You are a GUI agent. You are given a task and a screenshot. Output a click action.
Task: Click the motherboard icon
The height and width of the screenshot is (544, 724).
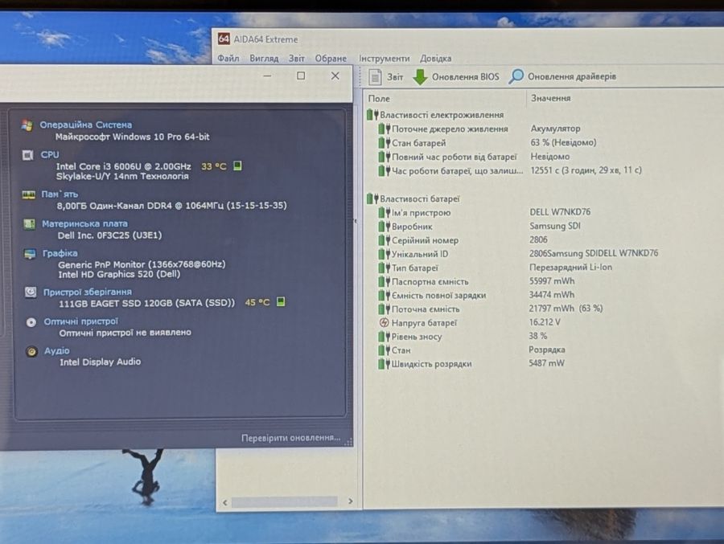coord(29,224)
